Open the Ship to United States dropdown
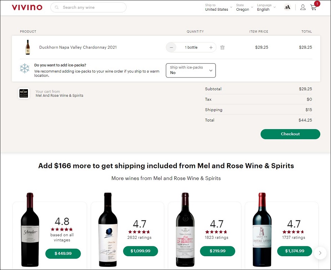Screen dimensions: 331x270 (x=219, y=7)
